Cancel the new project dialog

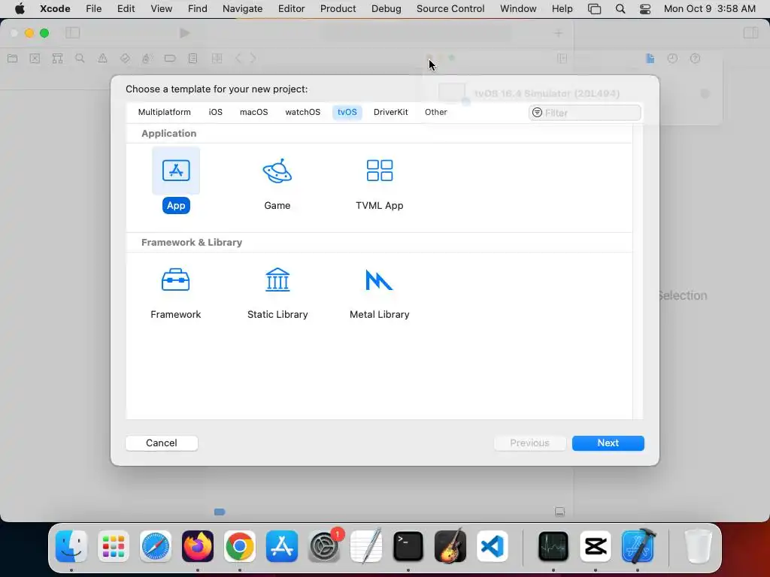pos(162,443)
